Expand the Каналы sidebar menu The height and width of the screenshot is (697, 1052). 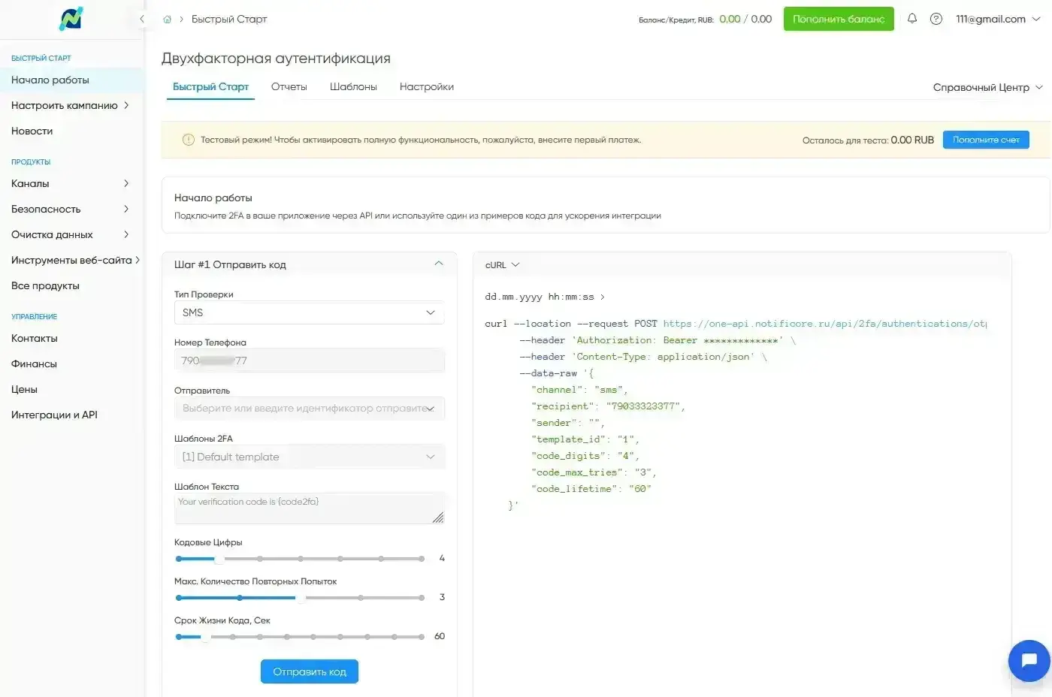(x=70, y=183)
